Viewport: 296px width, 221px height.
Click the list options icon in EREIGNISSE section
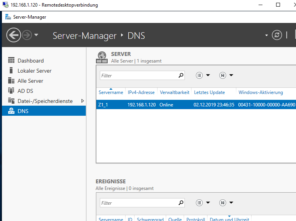tap(199, 203)
